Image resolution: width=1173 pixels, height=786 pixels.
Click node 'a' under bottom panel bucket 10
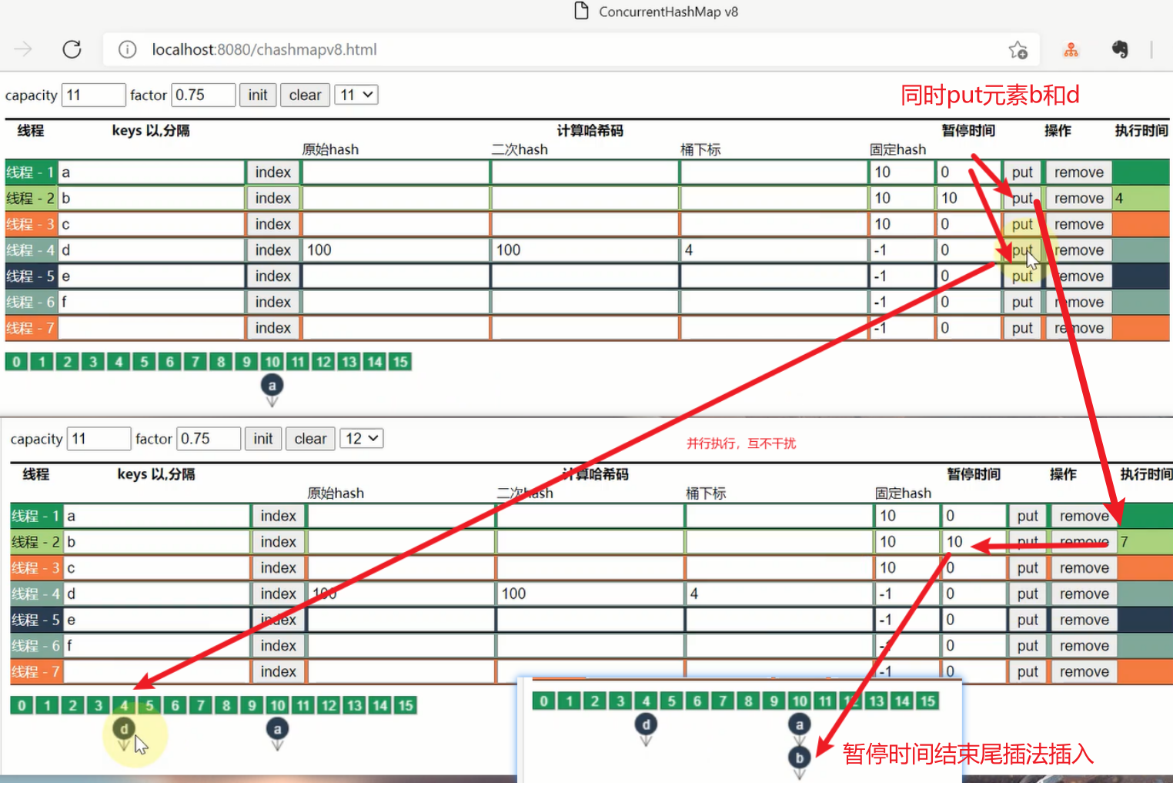point(277,728)
